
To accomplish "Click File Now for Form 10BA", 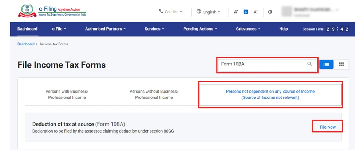I will tap(328, 127).
